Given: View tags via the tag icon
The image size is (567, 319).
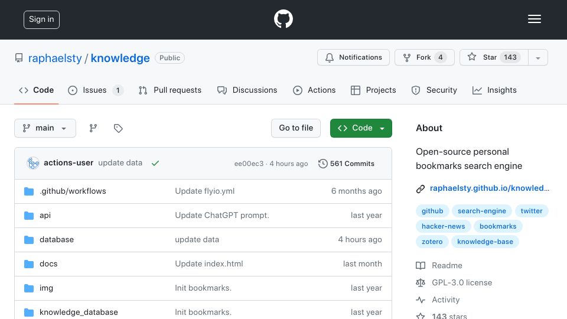Looking at the screenshot, I should click(x=118, y=128).
